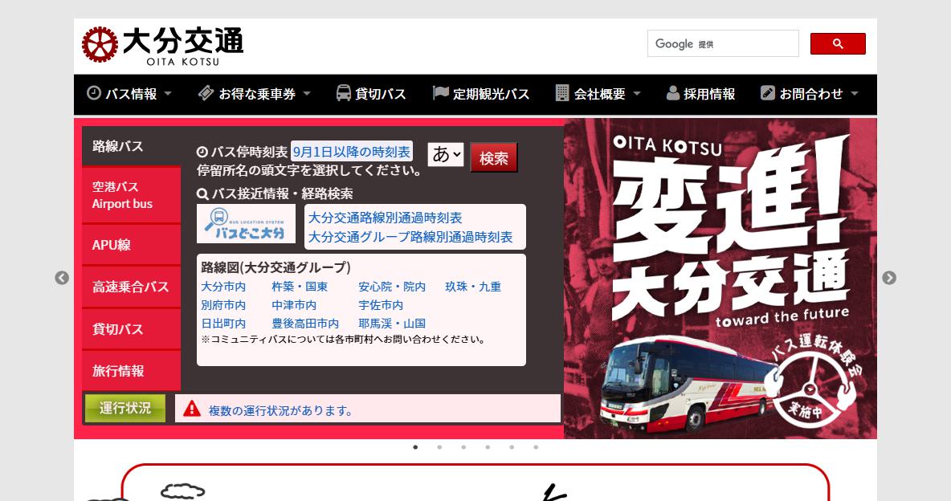Viewport: 951px width, 501px height.
Task: Open 中津市内 route map link
Action: coord(294,305)
